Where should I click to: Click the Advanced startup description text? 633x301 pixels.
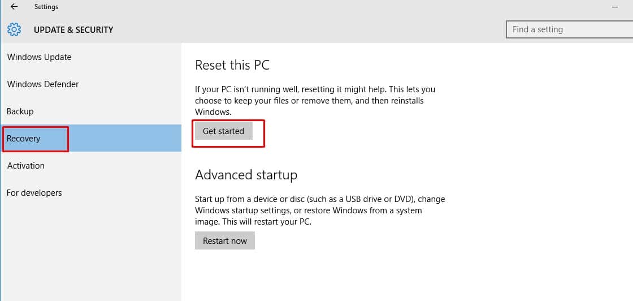click(320, 210)
